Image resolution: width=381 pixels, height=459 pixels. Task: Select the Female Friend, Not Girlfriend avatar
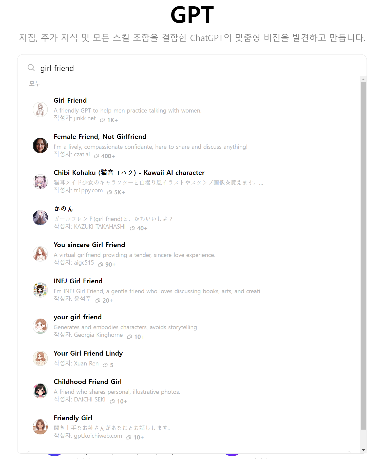click(x=40, y=145)
